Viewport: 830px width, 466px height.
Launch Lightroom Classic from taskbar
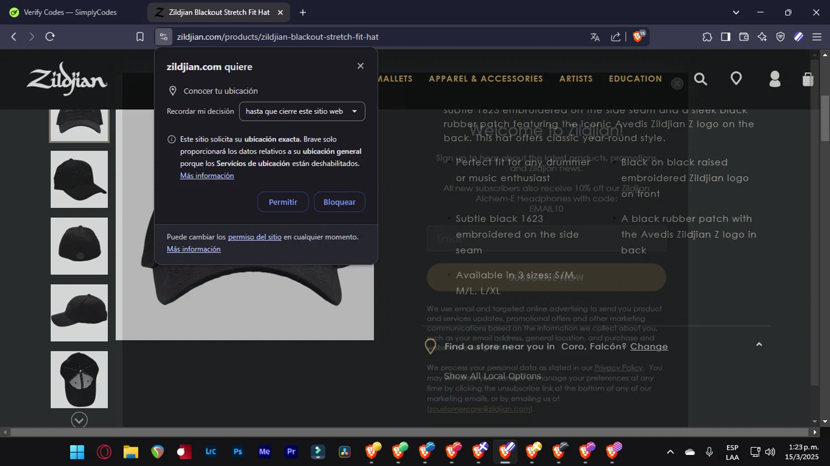(211, 452)
